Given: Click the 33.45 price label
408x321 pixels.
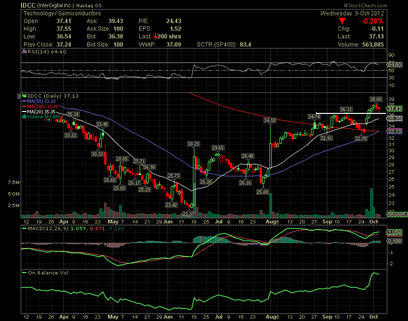Looking at the screenshot, I should (x=102, y=124).
